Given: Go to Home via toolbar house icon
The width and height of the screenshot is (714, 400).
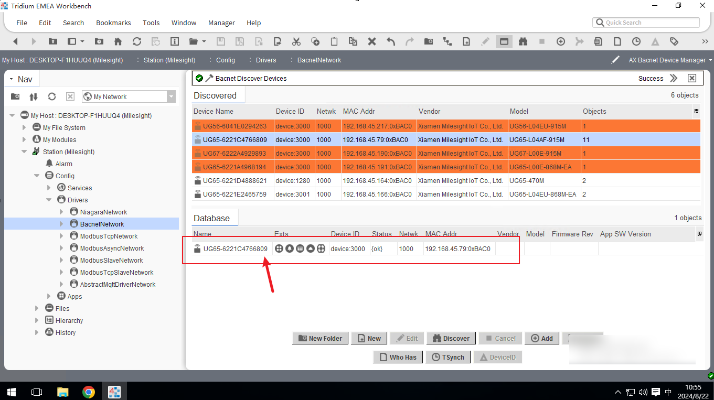Looking at the screenshot, I should [118, 41].
